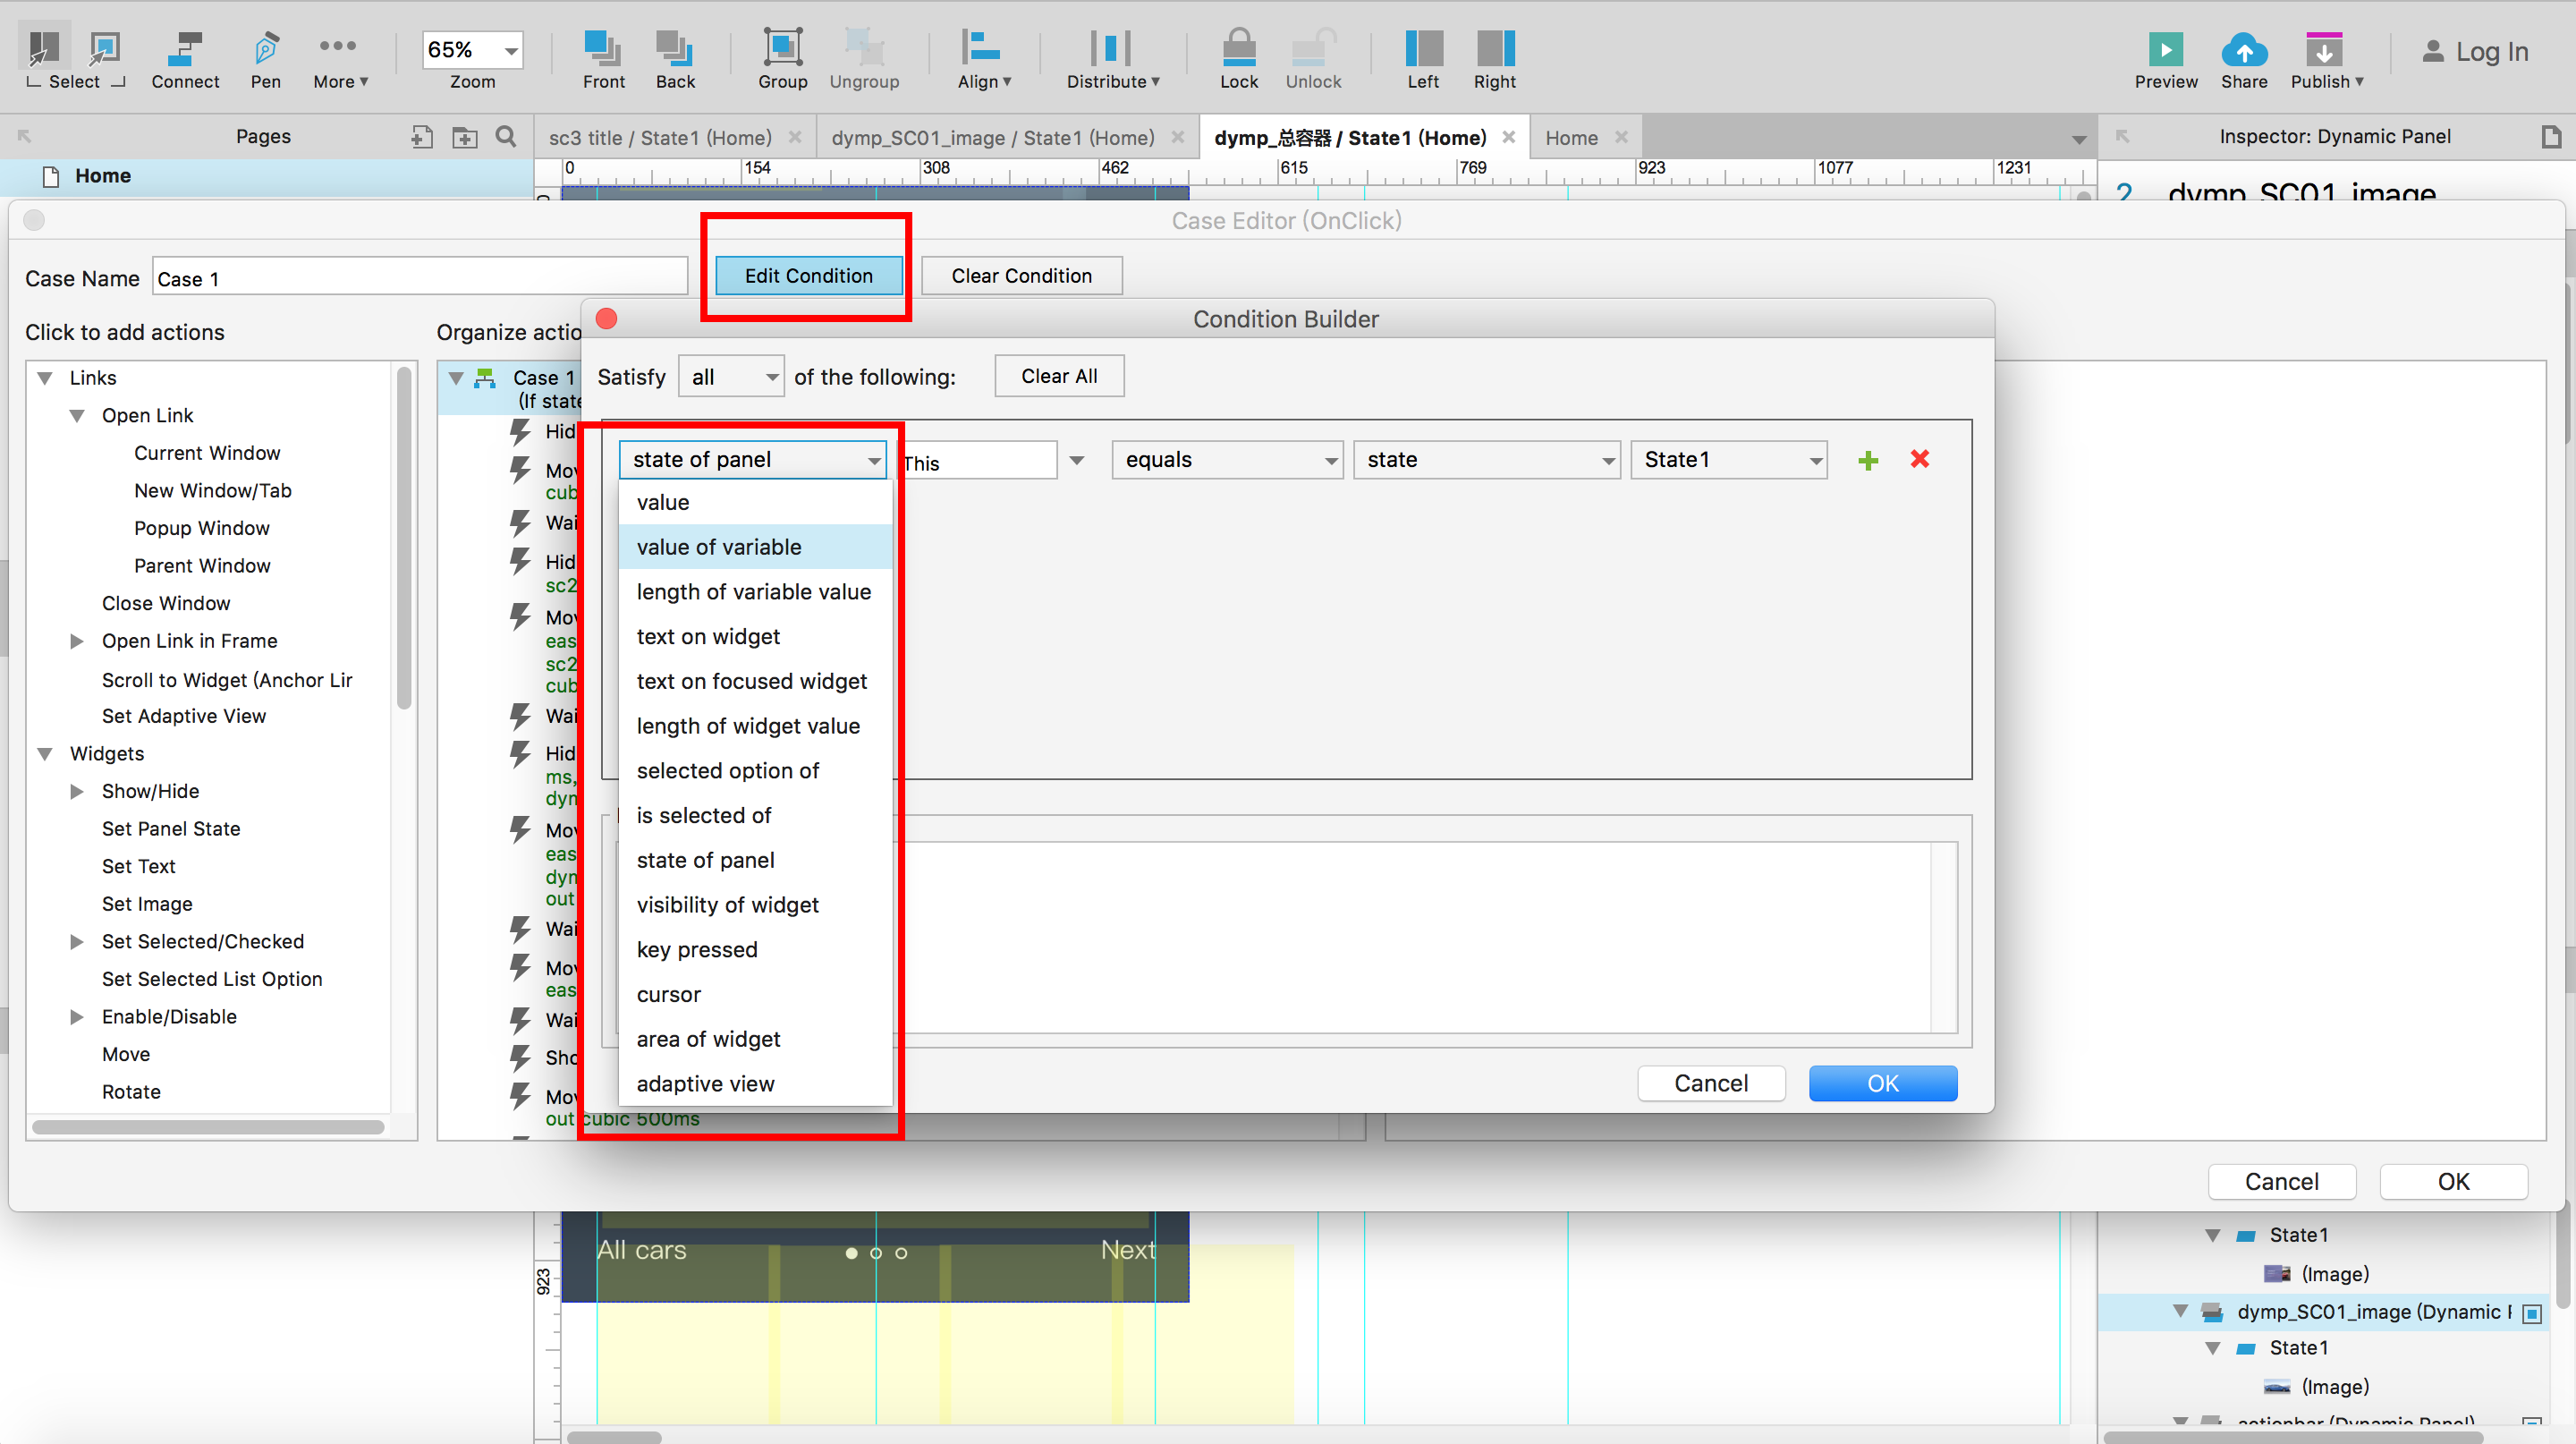The height and width of the screenshot is (1444, 2576).
Task: Click the red X delete-condition icon
Action: (x=1919, y=459)
